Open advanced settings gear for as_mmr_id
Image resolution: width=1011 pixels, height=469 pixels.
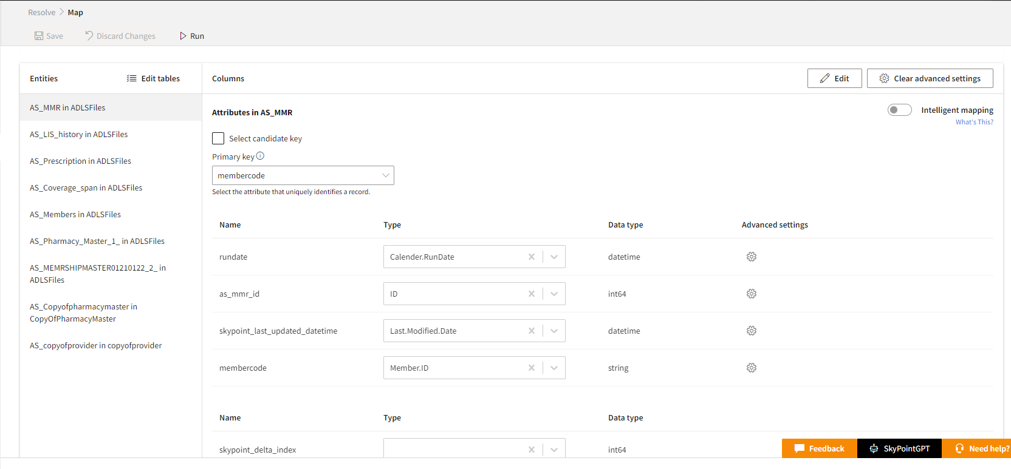click(x=752, y=294)
